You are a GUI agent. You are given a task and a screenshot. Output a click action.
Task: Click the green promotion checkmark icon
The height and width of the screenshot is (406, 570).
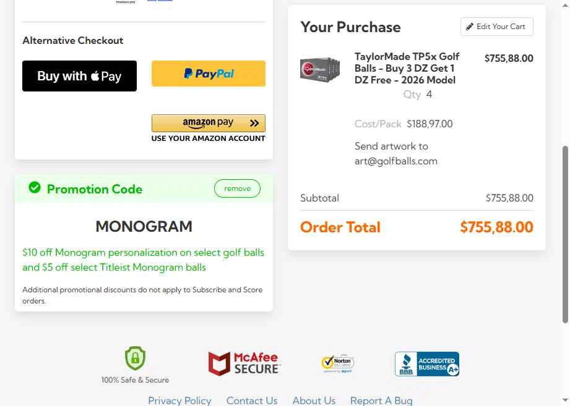pyautogui.click(x=35, y=187)
